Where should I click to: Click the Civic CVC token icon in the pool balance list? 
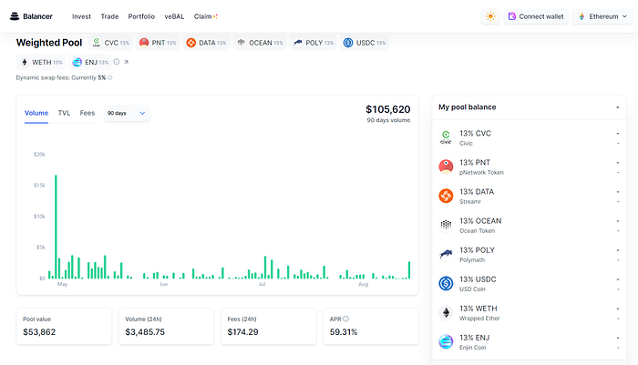[x=446, y=137]
